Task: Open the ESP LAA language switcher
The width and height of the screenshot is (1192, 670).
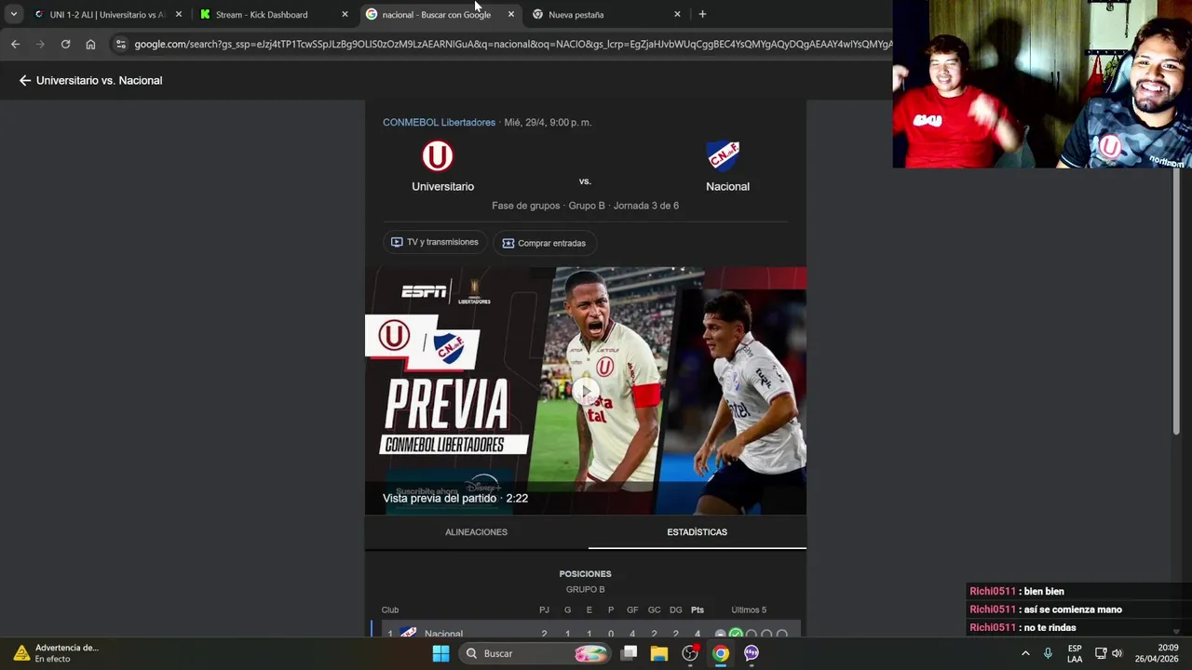Action: (1075, 653)
